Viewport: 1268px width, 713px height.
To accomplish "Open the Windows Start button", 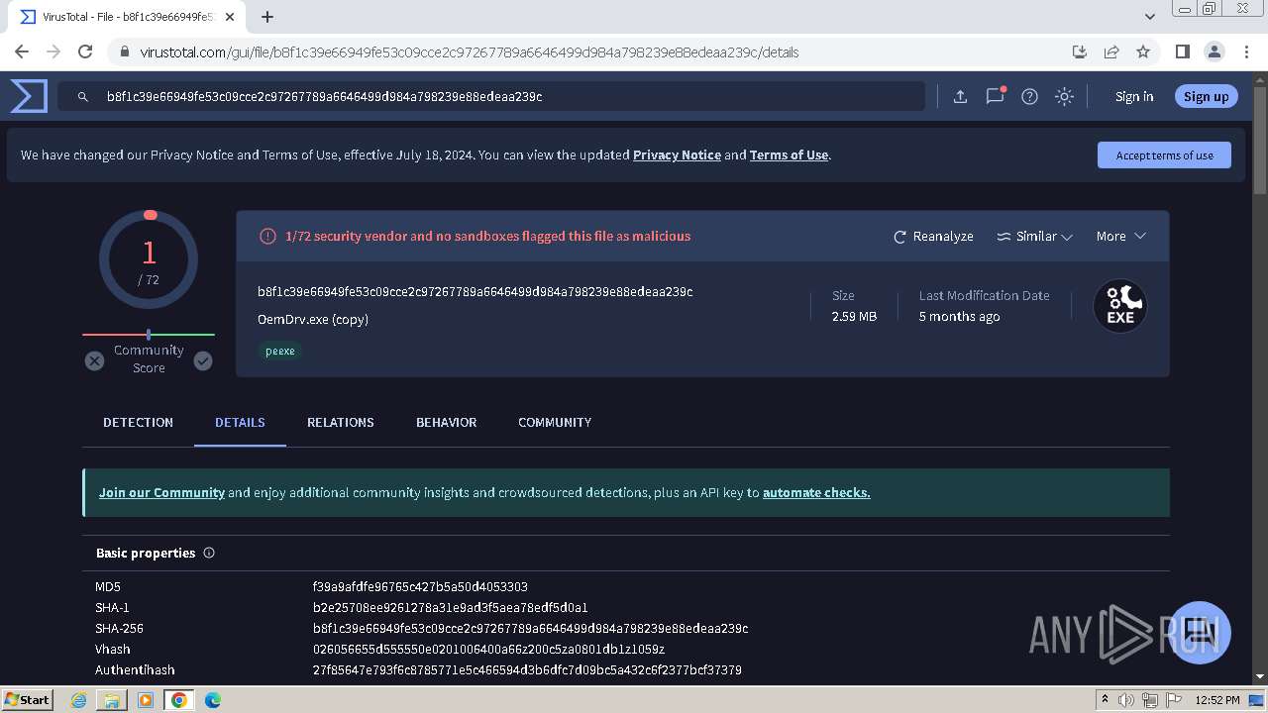I will [28, 699].
